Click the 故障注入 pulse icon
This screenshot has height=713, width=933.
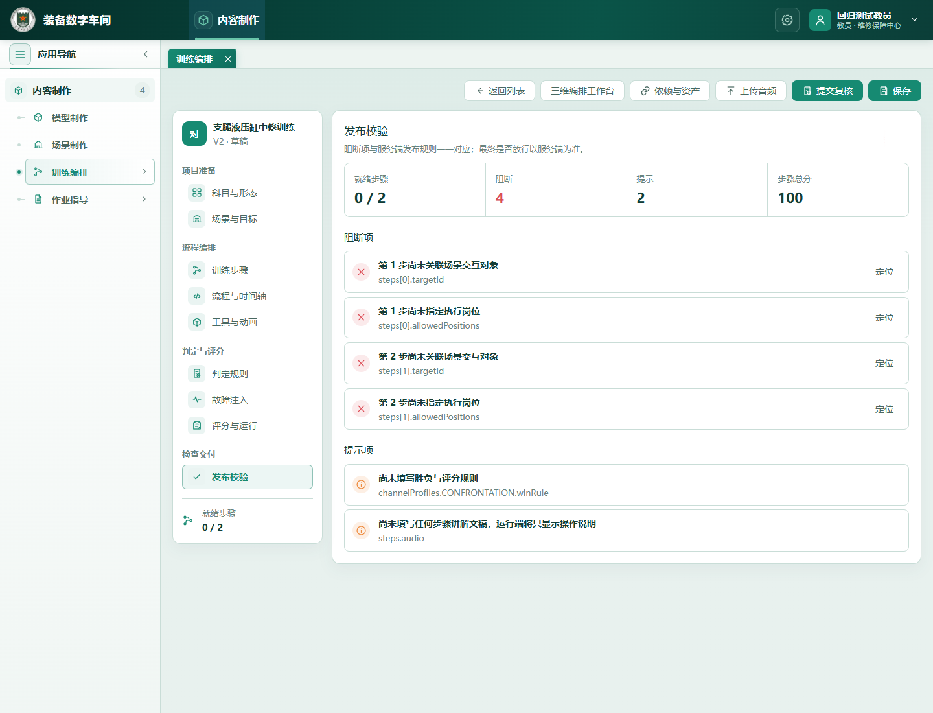197,399
